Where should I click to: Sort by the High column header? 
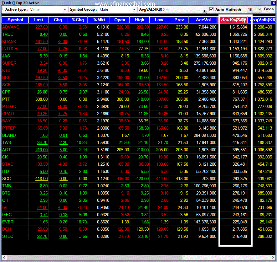pyautogui.click(x=140, y=20)
